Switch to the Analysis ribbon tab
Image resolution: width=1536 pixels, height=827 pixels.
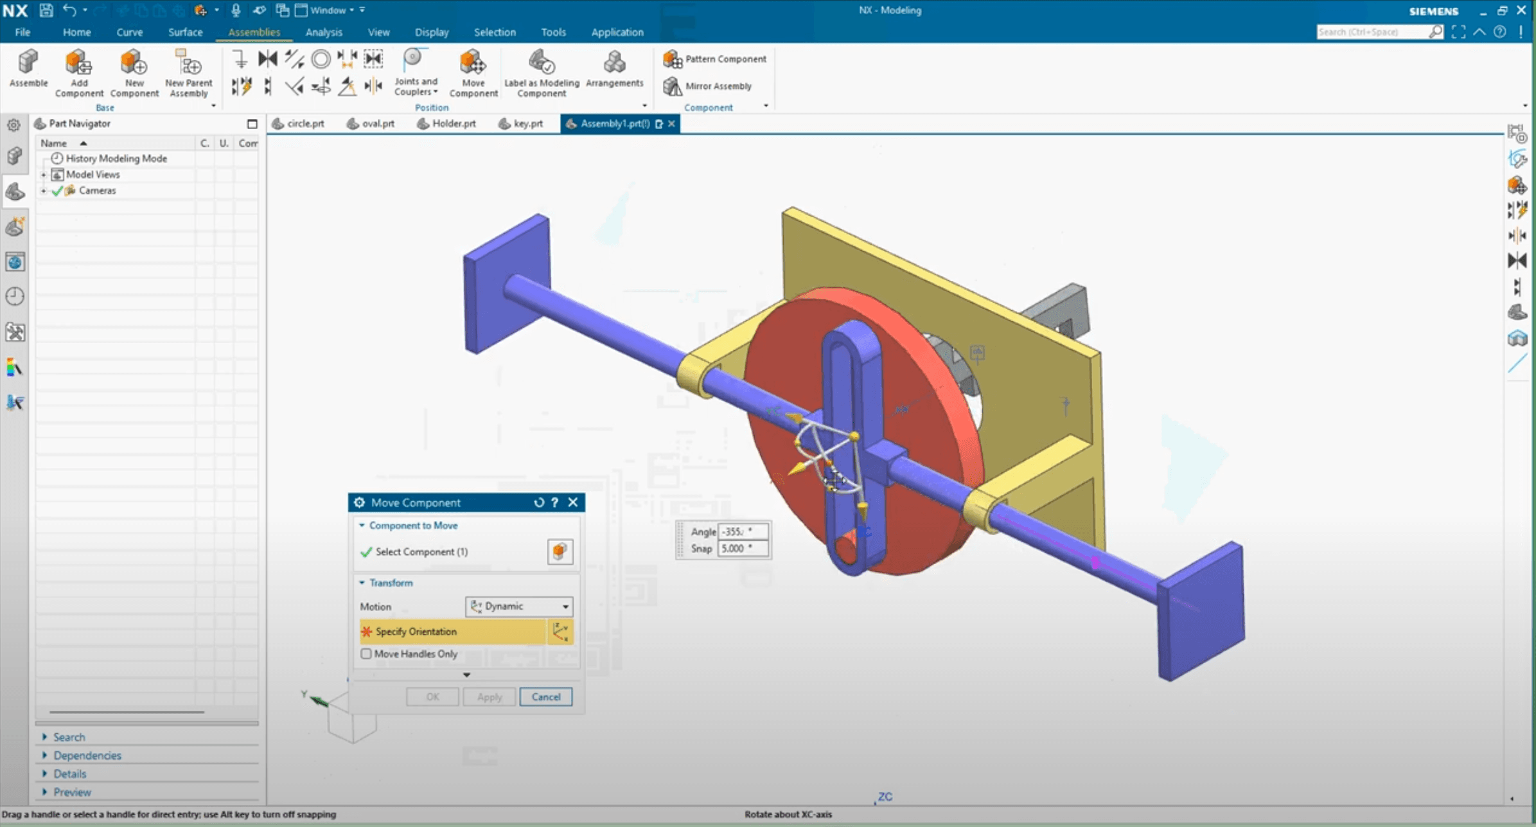(x=323, y=32)
